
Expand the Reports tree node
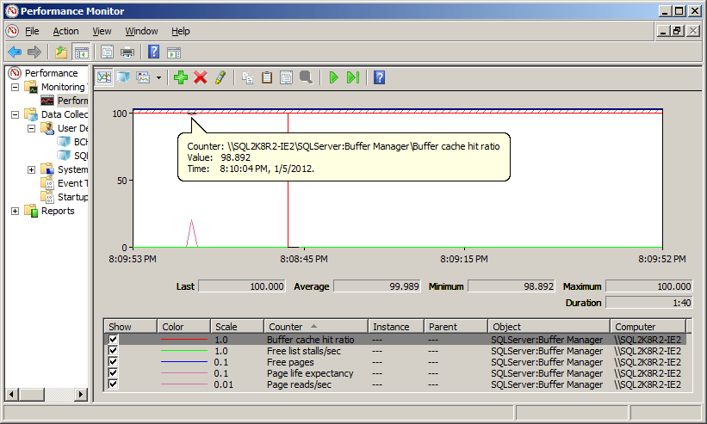click(16, 211)
